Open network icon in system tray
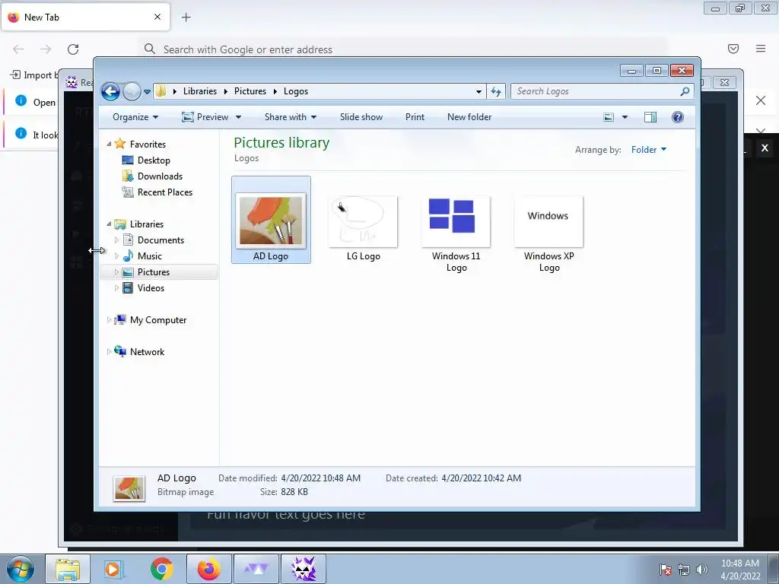 (x=684, y=570)
